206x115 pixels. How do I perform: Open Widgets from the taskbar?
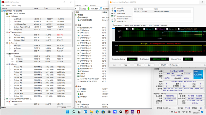85,112
